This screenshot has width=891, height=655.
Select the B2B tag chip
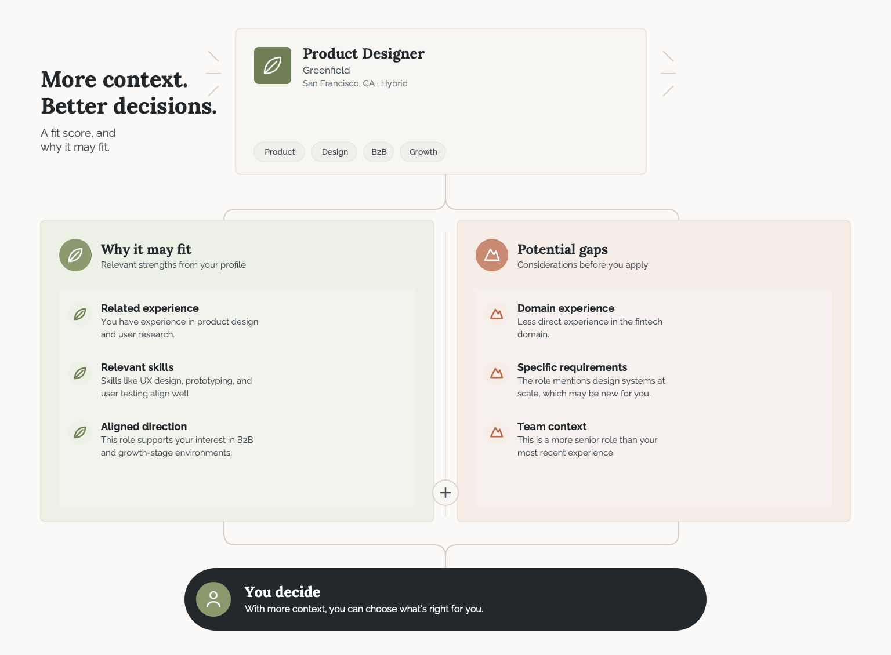point(379,152)
